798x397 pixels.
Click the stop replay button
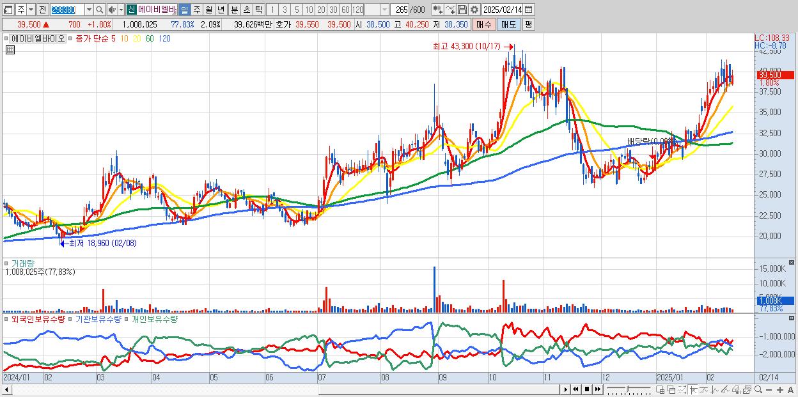(x=587, y=389)
